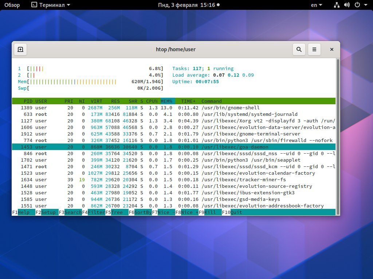Click the volume speaker icon
373x279 pixels.
(x=347, y=5)
